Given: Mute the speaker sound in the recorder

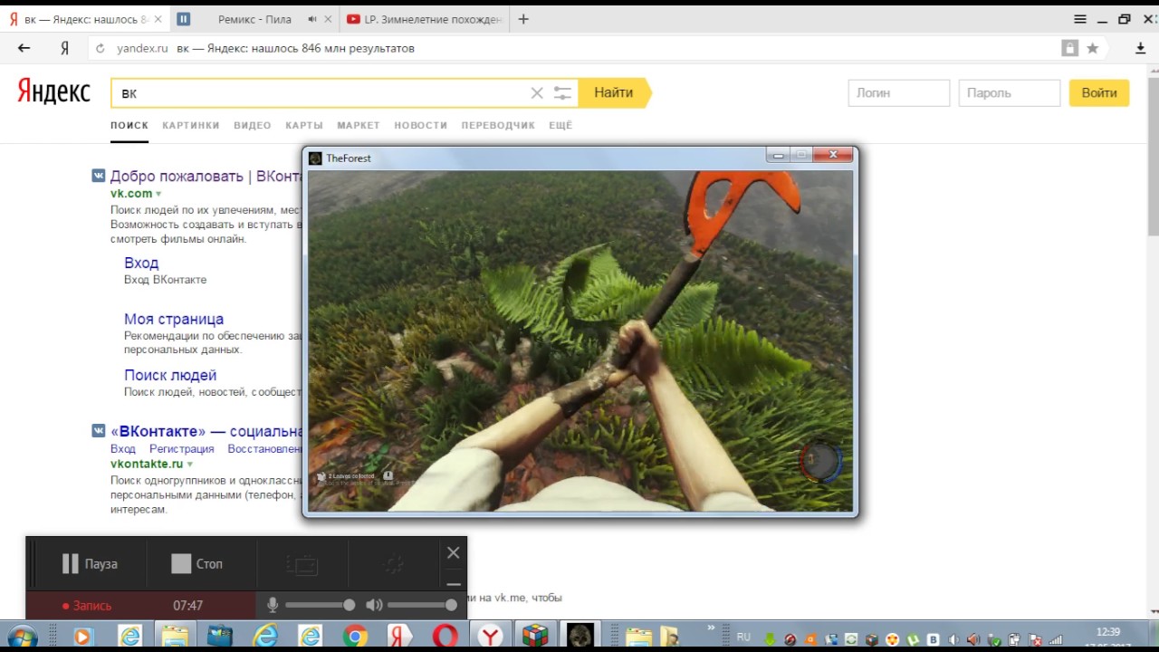Looking at the screenshot, I should 374,605.
